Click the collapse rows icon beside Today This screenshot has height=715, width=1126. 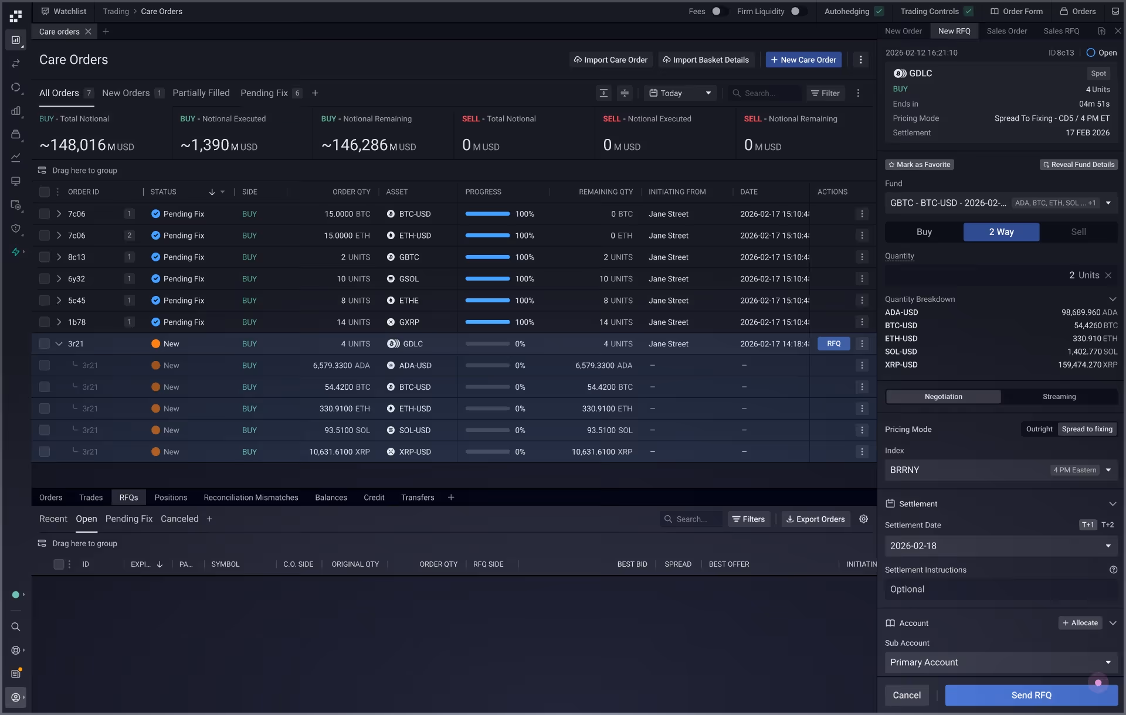pos(625,93)
